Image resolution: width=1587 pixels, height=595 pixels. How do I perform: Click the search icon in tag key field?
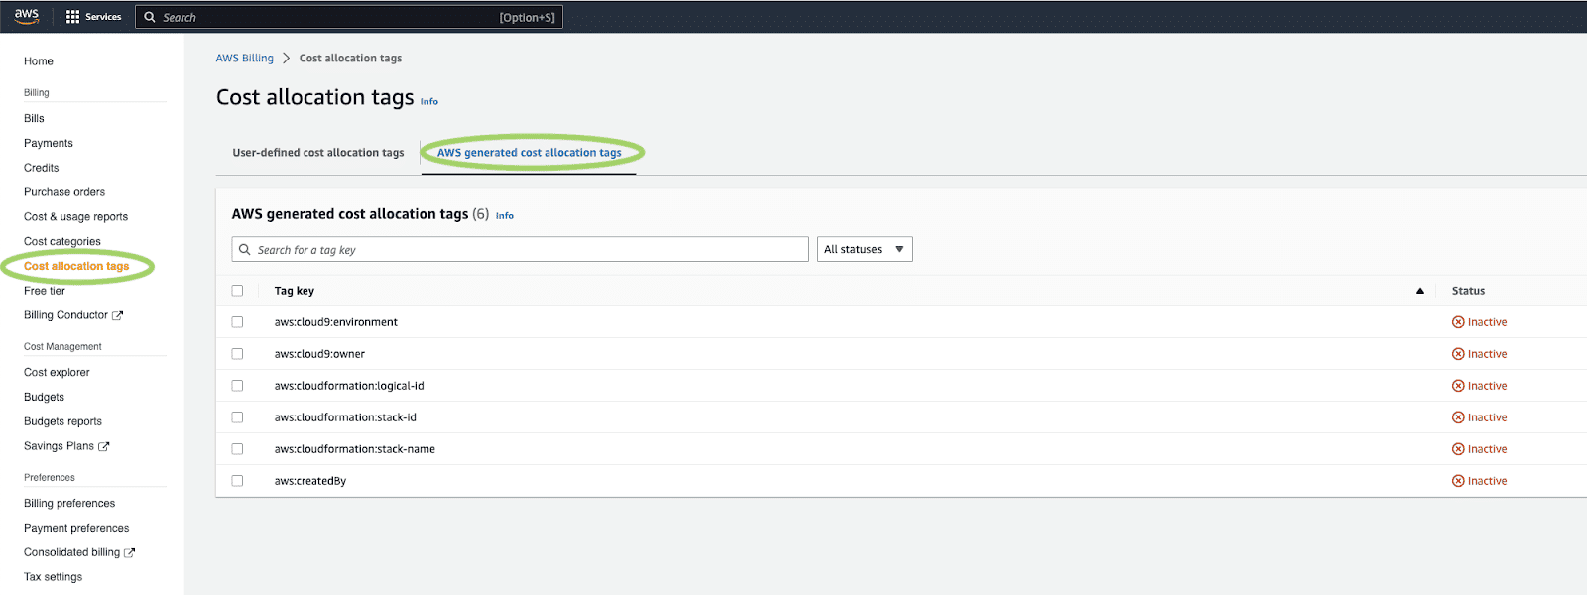pos(245,249)
